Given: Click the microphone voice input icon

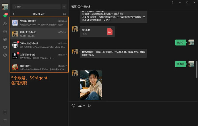Looking at the screenshot, I should coord(89,106).
